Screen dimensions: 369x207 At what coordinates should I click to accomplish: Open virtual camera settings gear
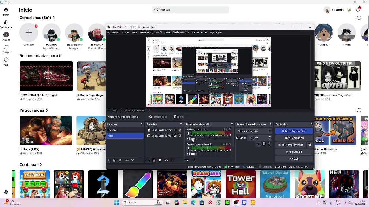[x=310, y=145]
